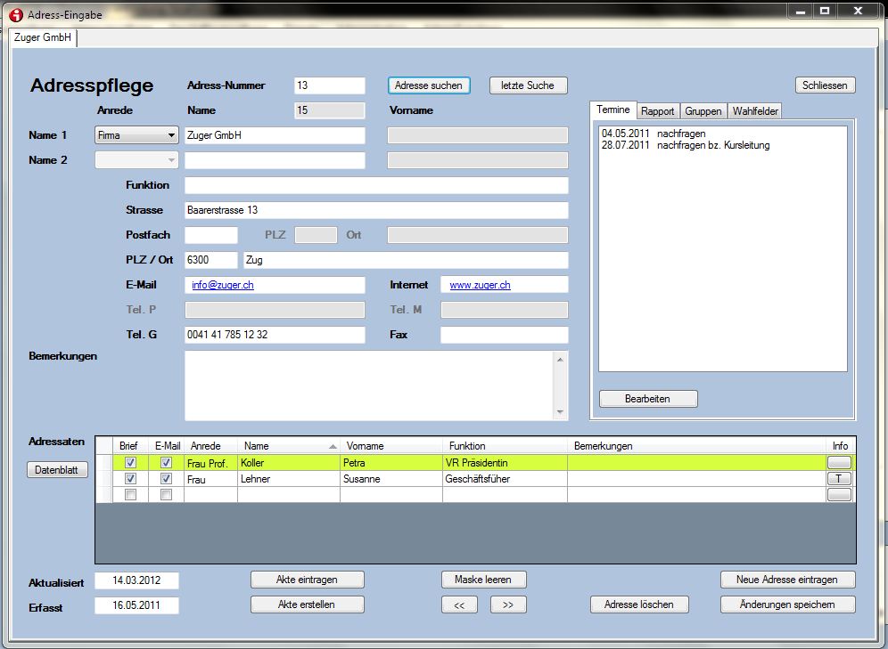Image resolution: width=888 pixels, height=649 pixels.
Task: Toggle Brief checkbox for Koller
Action: [x=131, y=463]
